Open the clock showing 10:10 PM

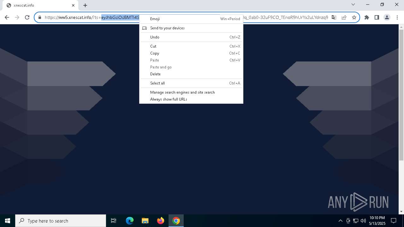pyautogui.click(x=377, y=221)
